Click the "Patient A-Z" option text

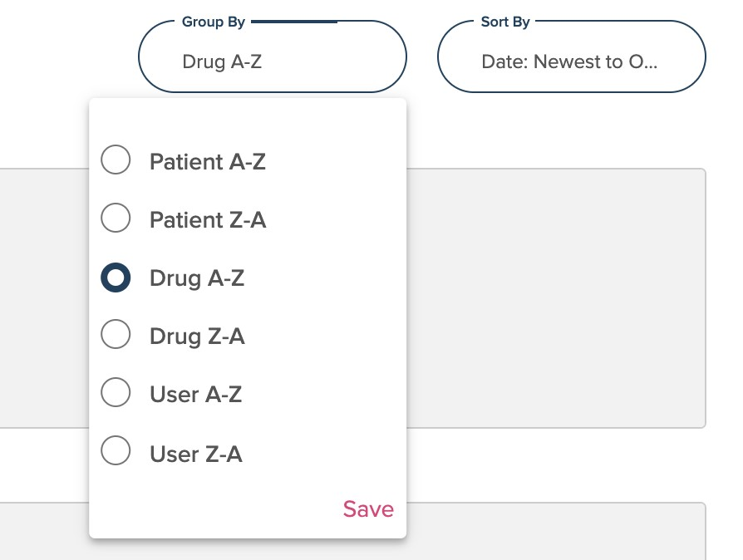[208, 161]
